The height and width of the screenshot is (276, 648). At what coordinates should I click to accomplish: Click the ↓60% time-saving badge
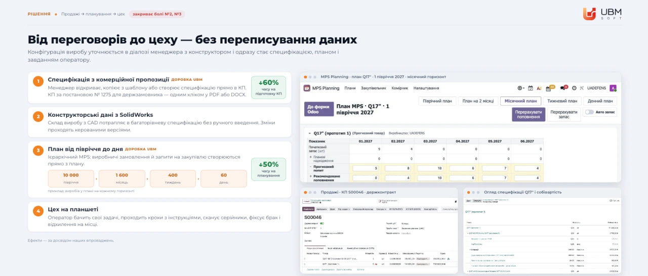[268, 87]
